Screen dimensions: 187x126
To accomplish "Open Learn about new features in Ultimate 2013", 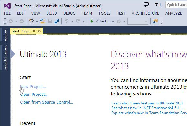I will tap(147, 103).
